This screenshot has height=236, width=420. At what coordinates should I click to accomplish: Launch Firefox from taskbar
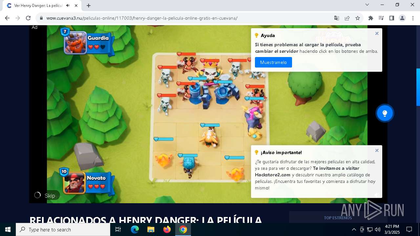pyautogui.click(x=167, y=229)
